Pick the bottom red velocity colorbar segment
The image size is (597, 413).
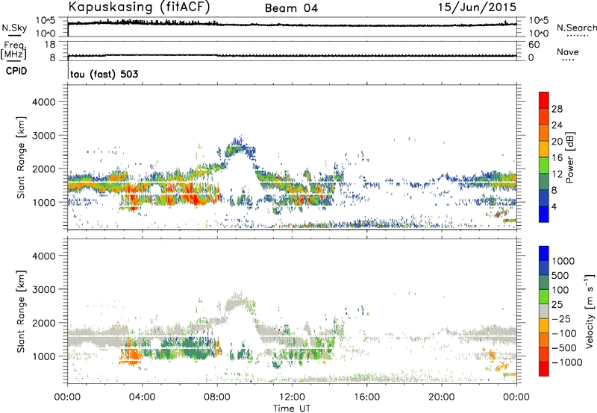pos(544,369)
